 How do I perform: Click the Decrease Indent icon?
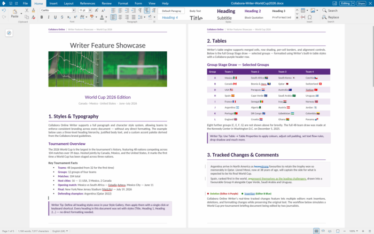click(134, 10)
